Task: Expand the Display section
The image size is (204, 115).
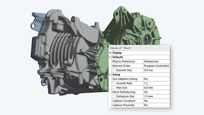Action: [110, 53]
